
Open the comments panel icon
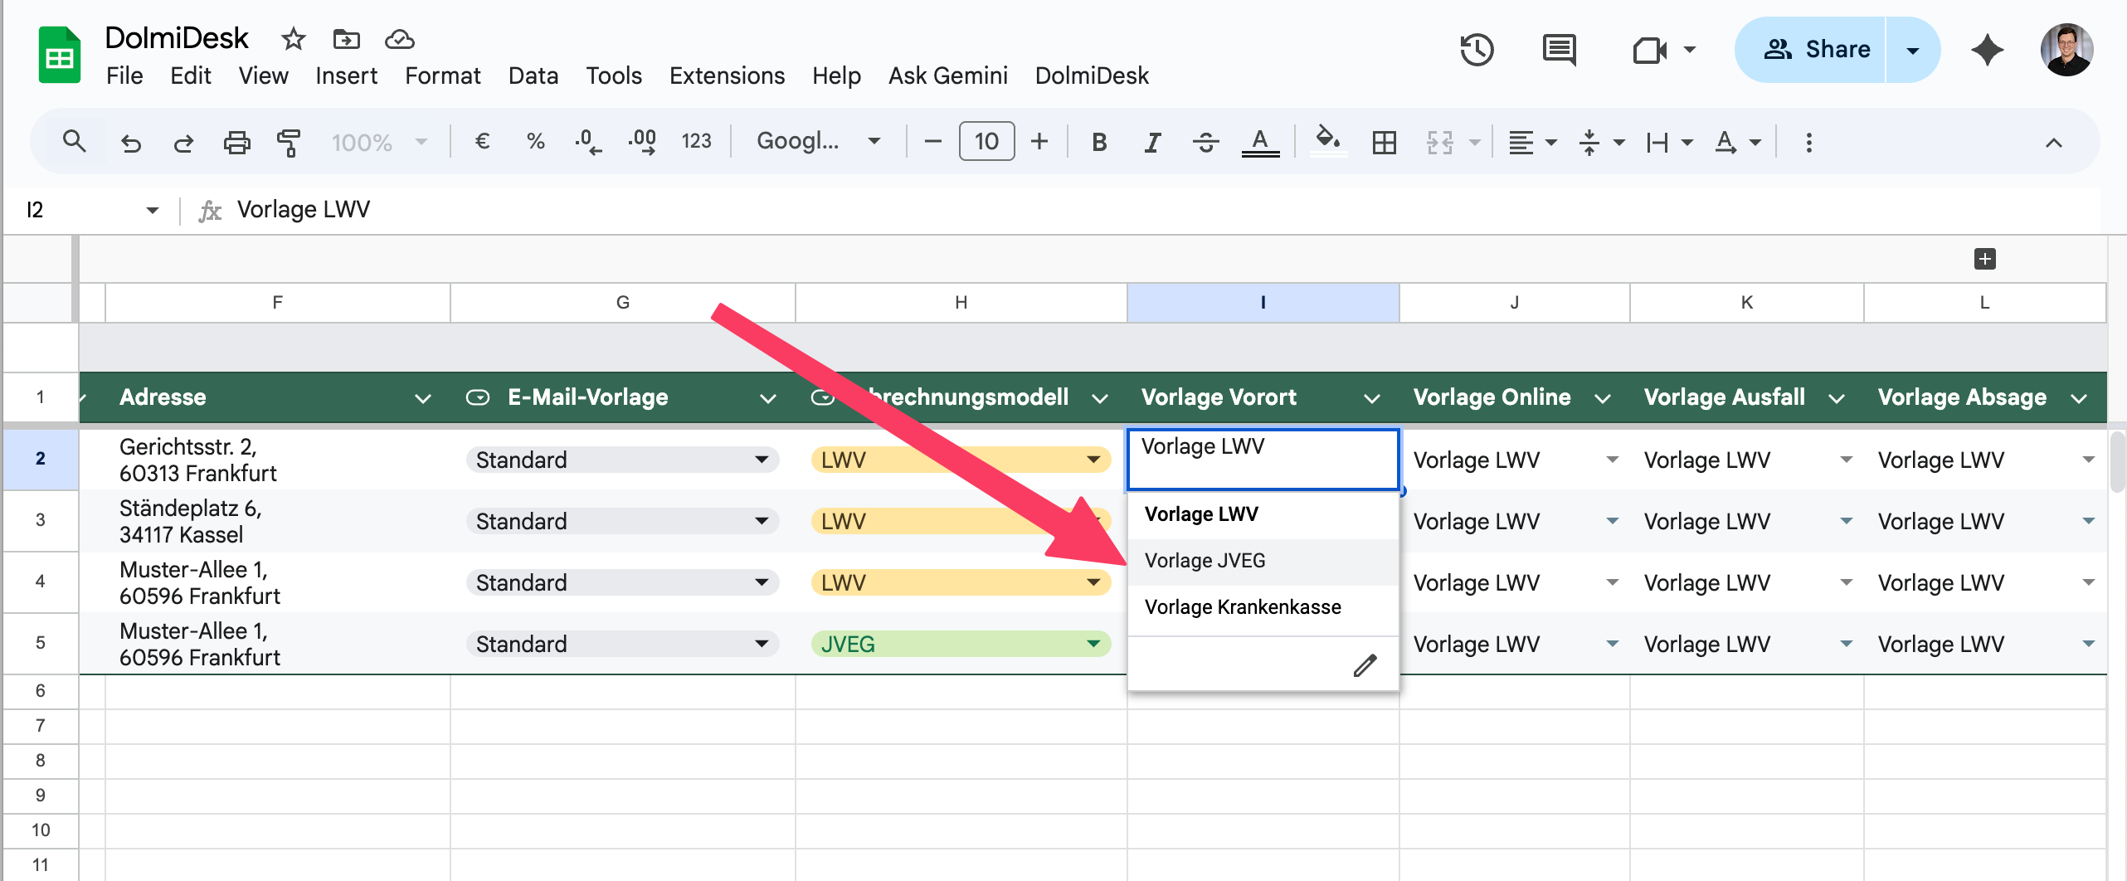pyautogui.click(x=1559, y=51)
